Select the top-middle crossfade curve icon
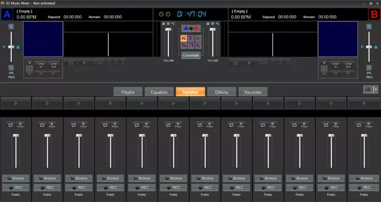Viewport: 381px width, 202px height. tap(191, 38)
